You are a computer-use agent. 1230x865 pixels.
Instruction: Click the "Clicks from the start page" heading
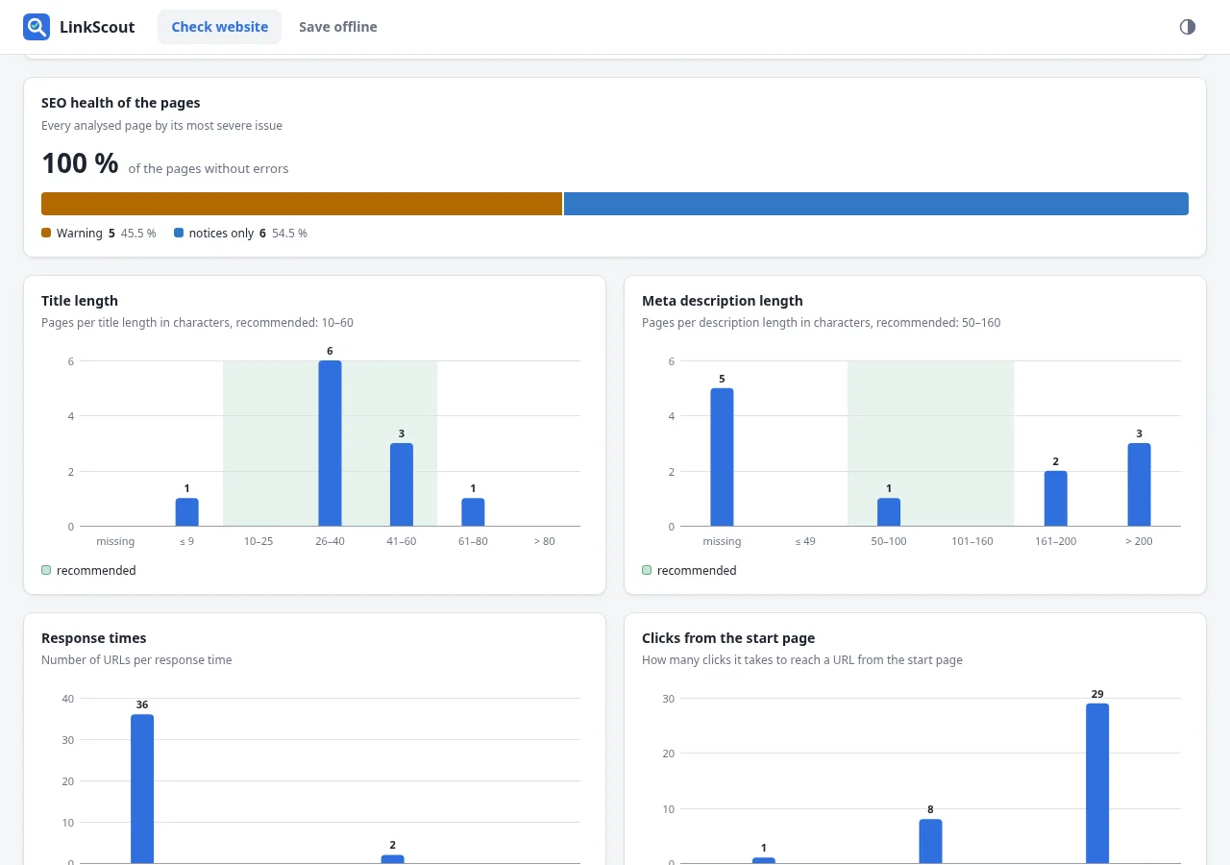(x=728, y=638)
